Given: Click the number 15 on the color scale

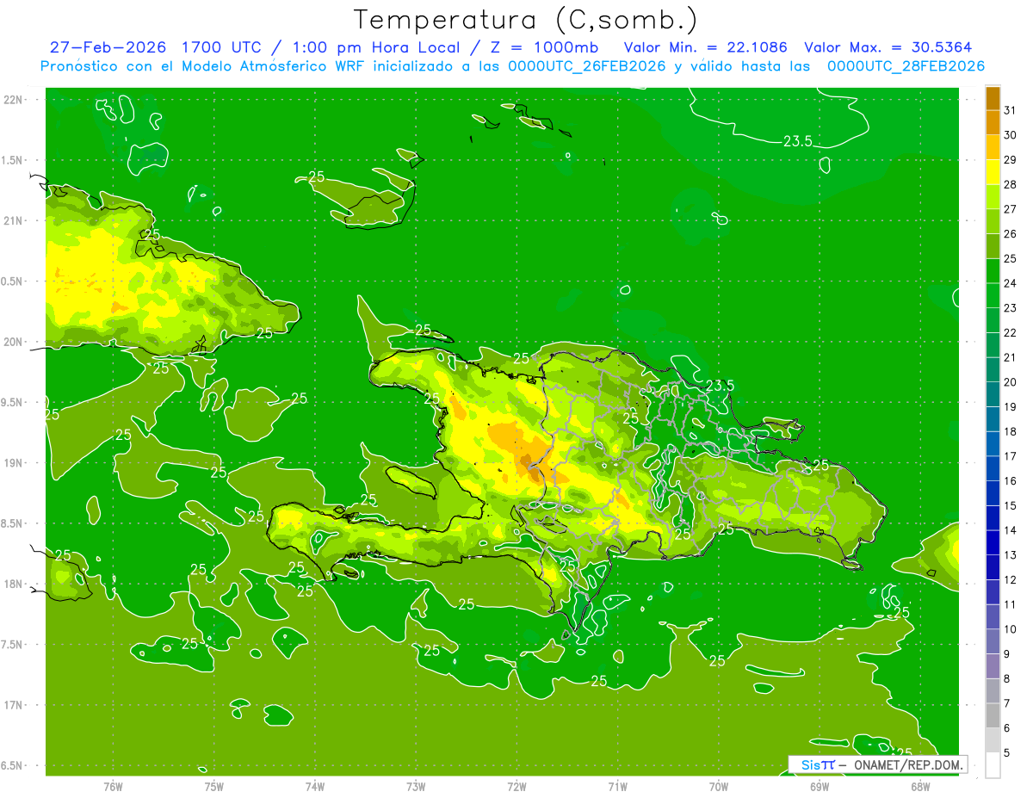Looking at the screenshot, I should (x=1011, y=505).
